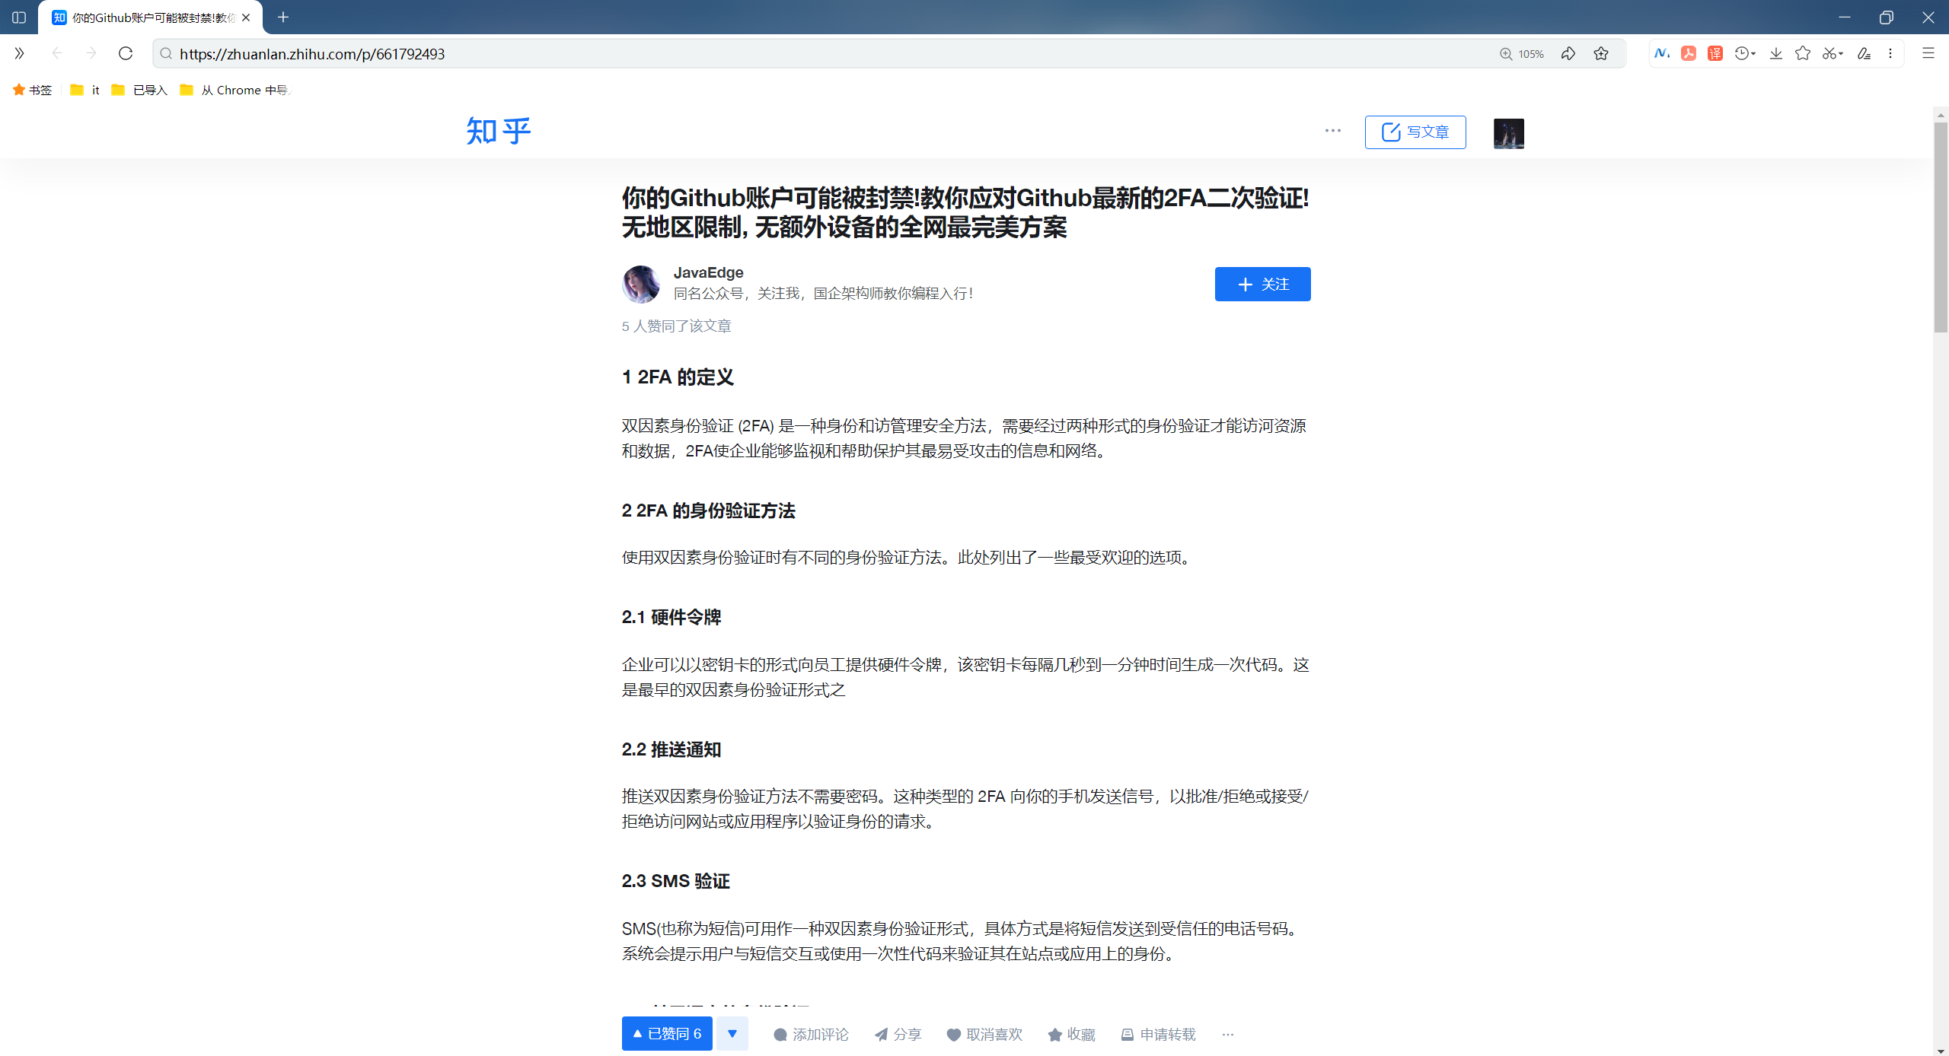Focus the address bar URL field
Screen dimensions: 1949x1056
click(x=822, y=54)
